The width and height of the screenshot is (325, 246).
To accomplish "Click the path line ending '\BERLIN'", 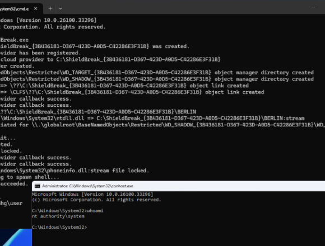I will point(98,112).
